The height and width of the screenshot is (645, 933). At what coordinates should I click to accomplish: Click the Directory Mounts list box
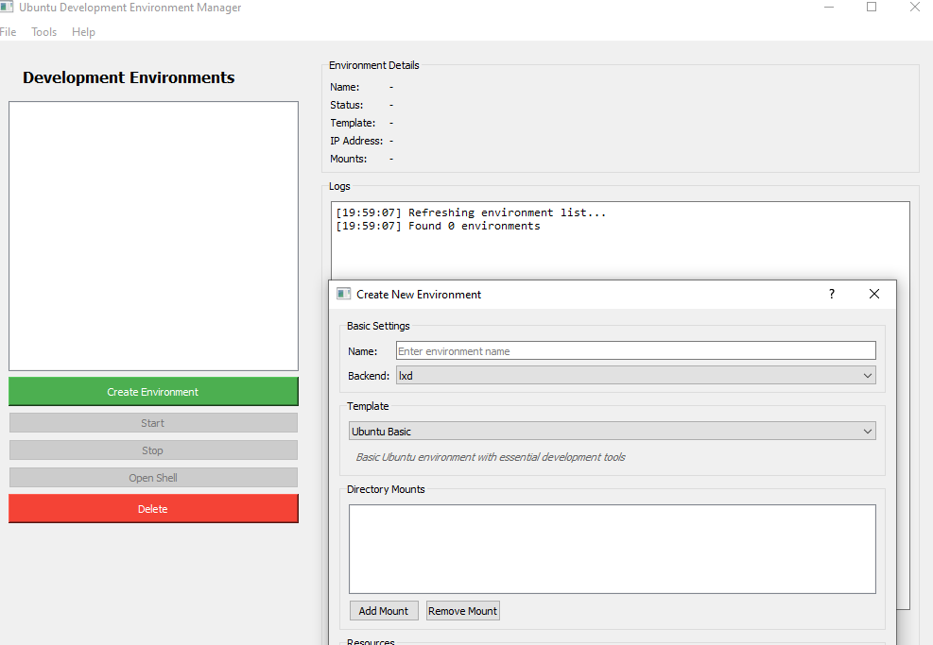613,550
